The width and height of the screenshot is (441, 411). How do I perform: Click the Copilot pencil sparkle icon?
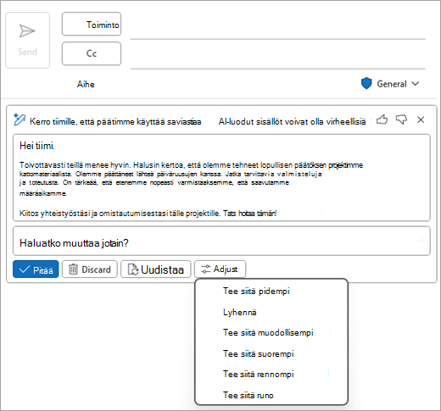[20, 119]
